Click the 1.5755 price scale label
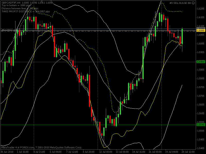This screenshot has width=206, height=154. coord(201,87)
